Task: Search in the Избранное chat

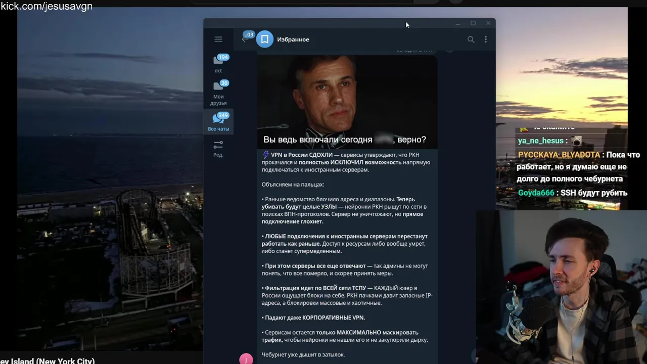Action: (x=471, y=39)
